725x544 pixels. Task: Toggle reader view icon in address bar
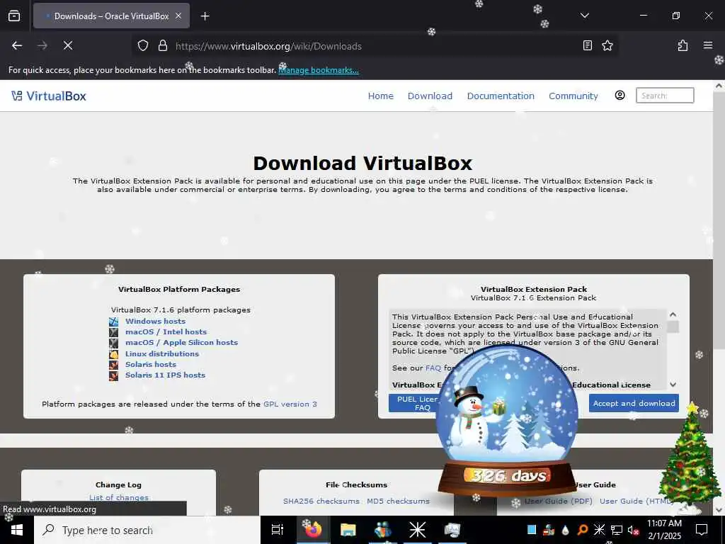(x=587, y=45)
